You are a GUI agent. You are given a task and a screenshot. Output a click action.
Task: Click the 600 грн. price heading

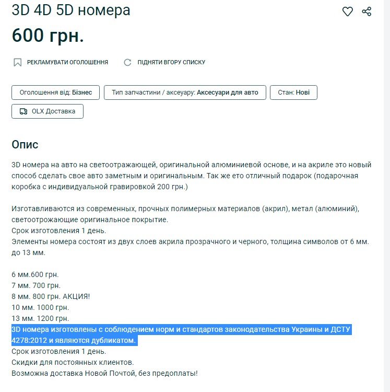48,35
